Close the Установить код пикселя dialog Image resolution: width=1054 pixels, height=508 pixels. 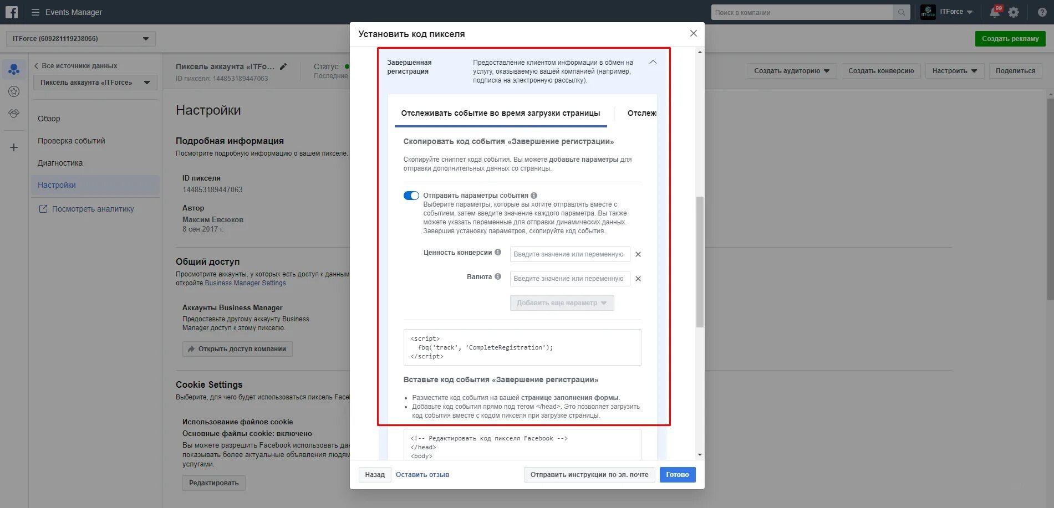[x=693, y=33]
